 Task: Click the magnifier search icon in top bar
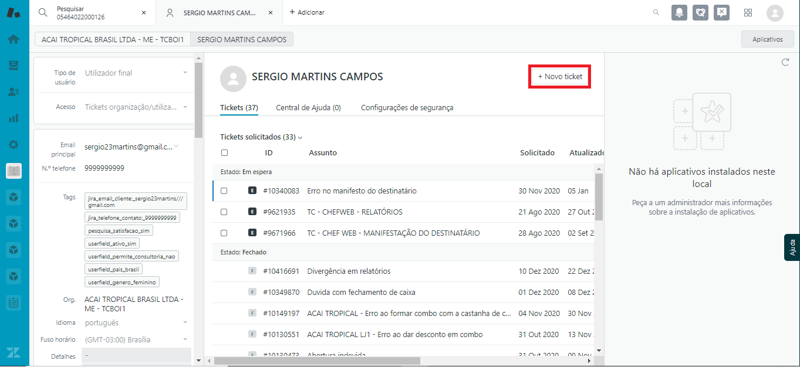coord(656,12)
